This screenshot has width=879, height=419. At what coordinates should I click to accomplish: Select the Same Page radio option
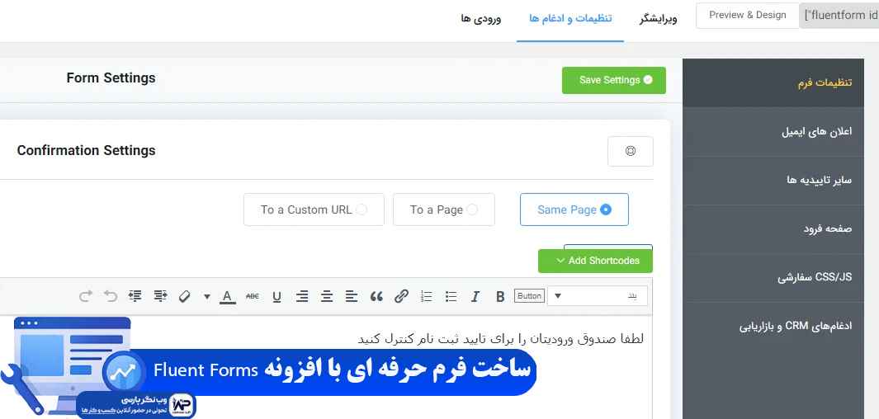pyautogui.click(x=574, y=209)
